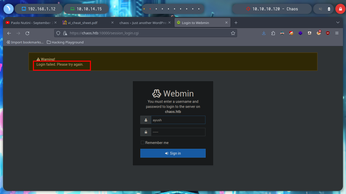
Task: Click the muted volume icon in top bar
Action: coord(320,9)
